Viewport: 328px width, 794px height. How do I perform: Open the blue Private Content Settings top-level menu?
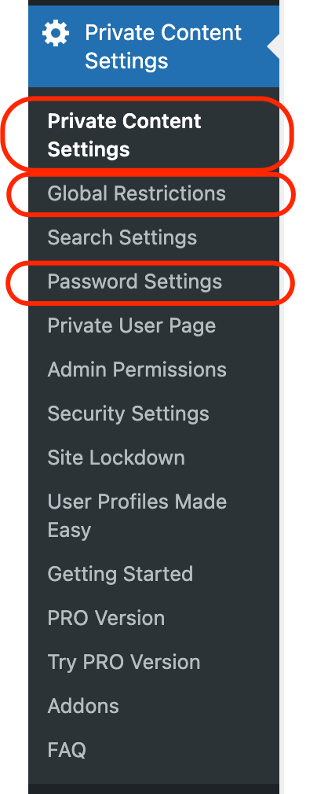pyautogui.click(x=154, y=46)
